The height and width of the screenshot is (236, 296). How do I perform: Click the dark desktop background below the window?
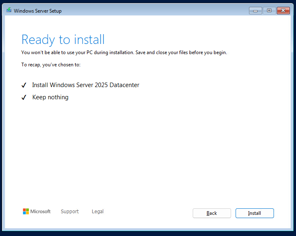pos(148,234)
